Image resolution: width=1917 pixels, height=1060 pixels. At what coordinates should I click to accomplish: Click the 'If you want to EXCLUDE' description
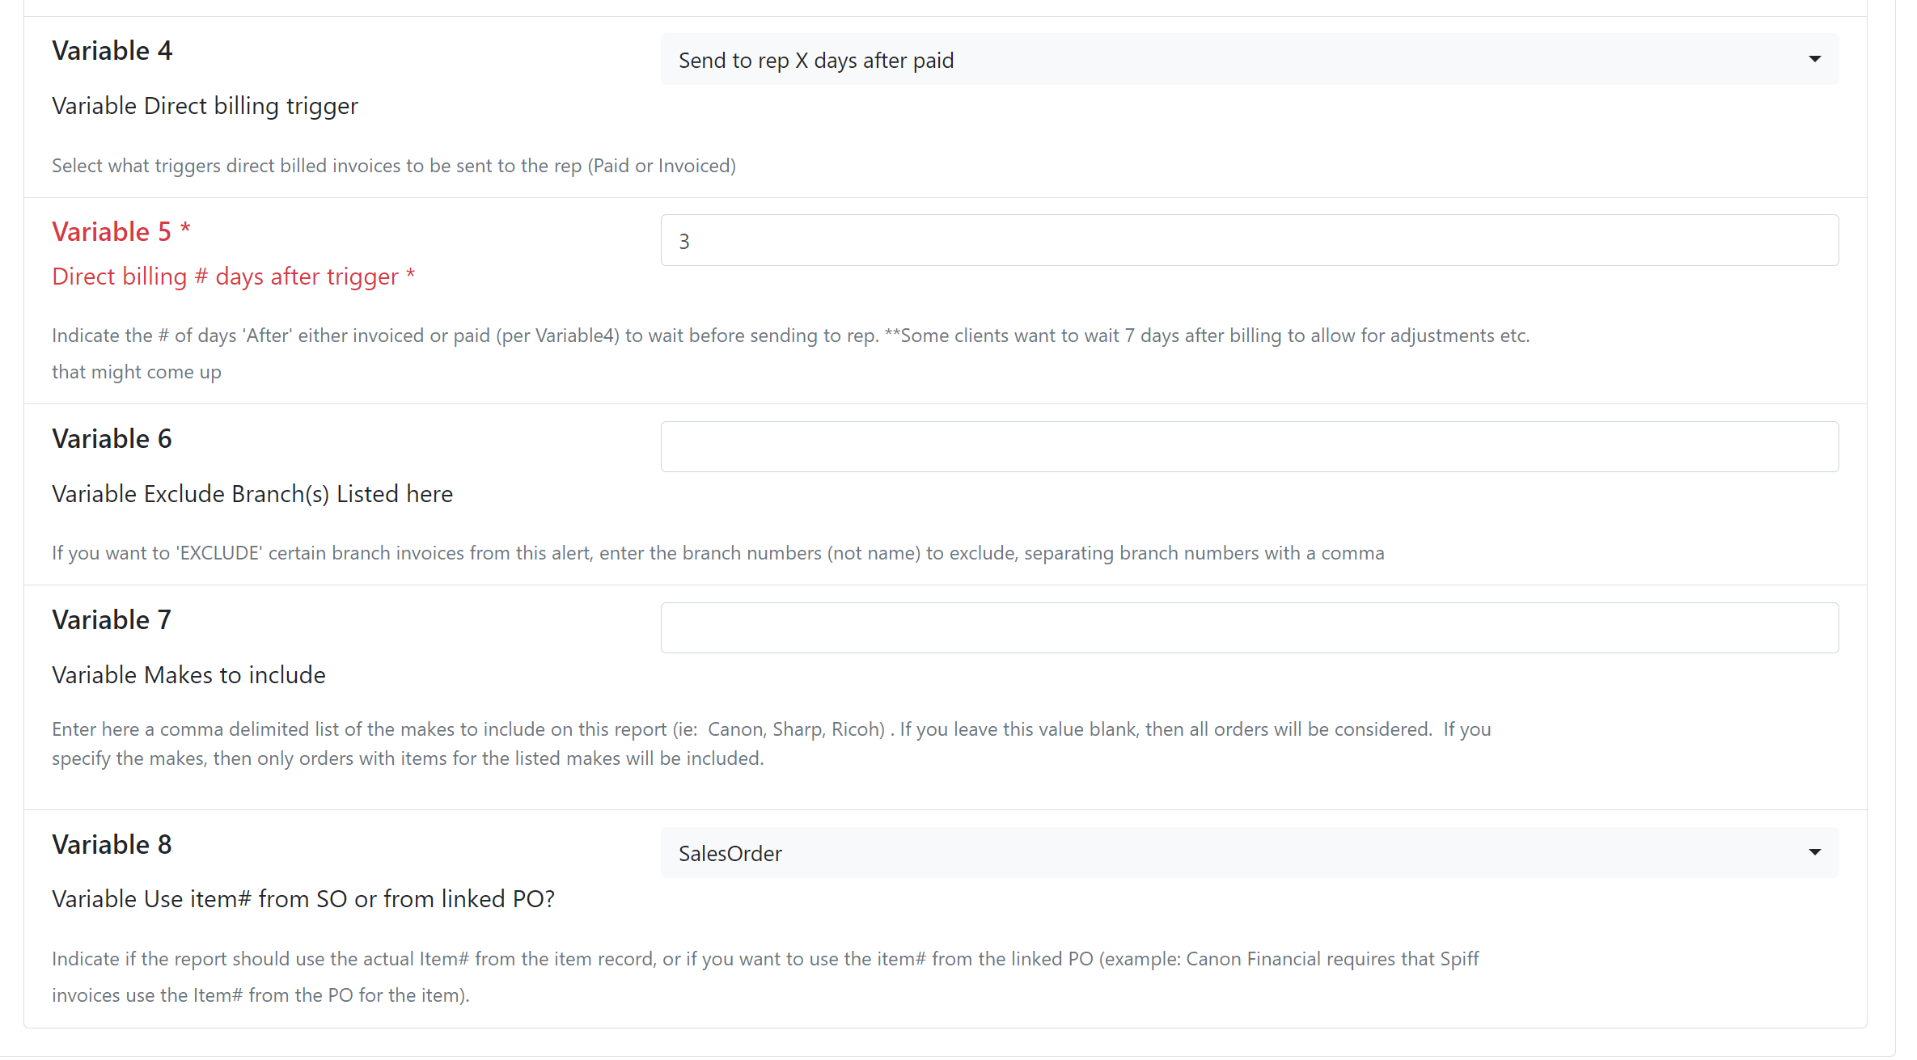point(718,553)
